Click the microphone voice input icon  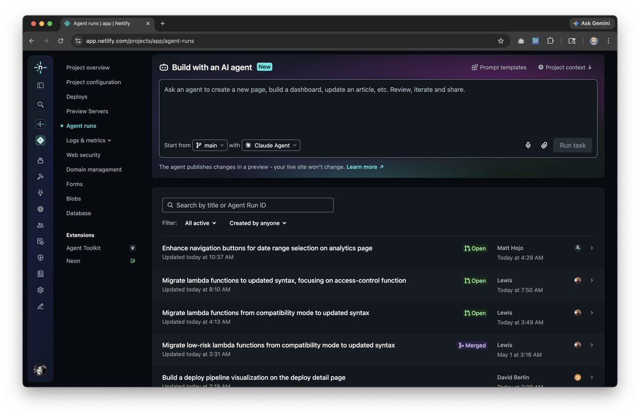528,145
